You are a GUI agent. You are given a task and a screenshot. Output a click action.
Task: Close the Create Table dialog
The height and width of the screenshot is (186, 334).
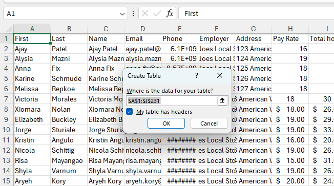(220, 75)
